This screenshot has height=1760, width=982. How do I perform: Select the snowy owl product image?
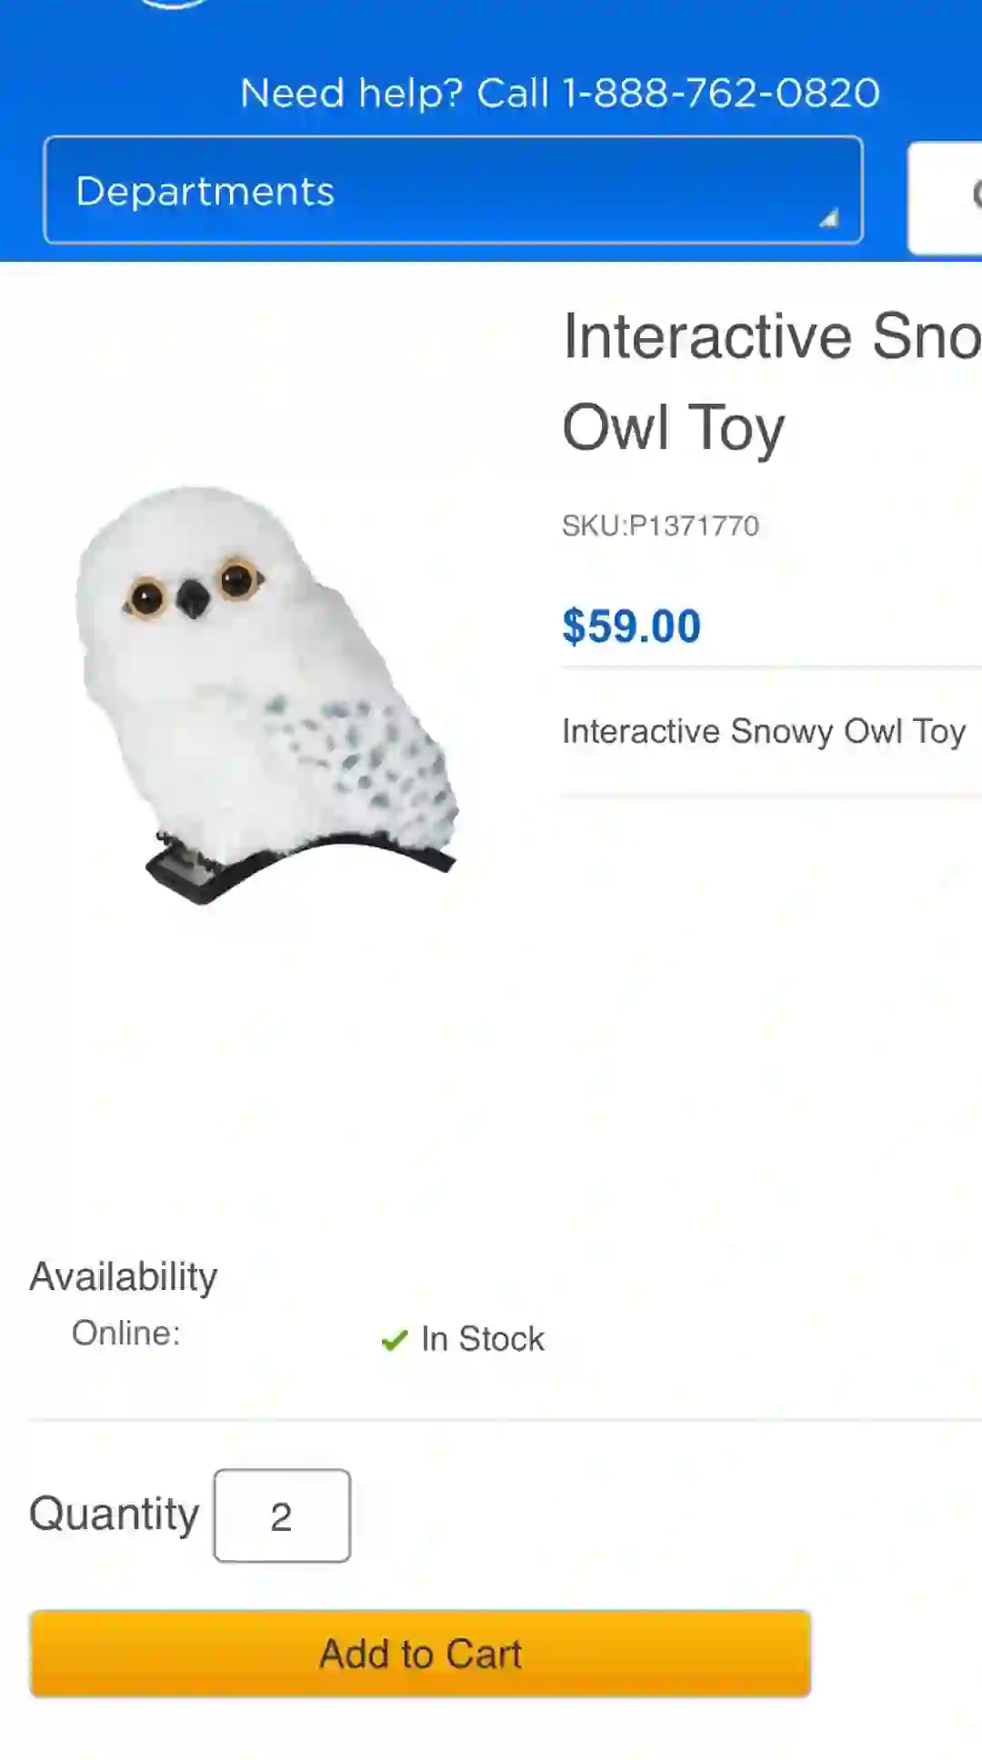point(266,695)
